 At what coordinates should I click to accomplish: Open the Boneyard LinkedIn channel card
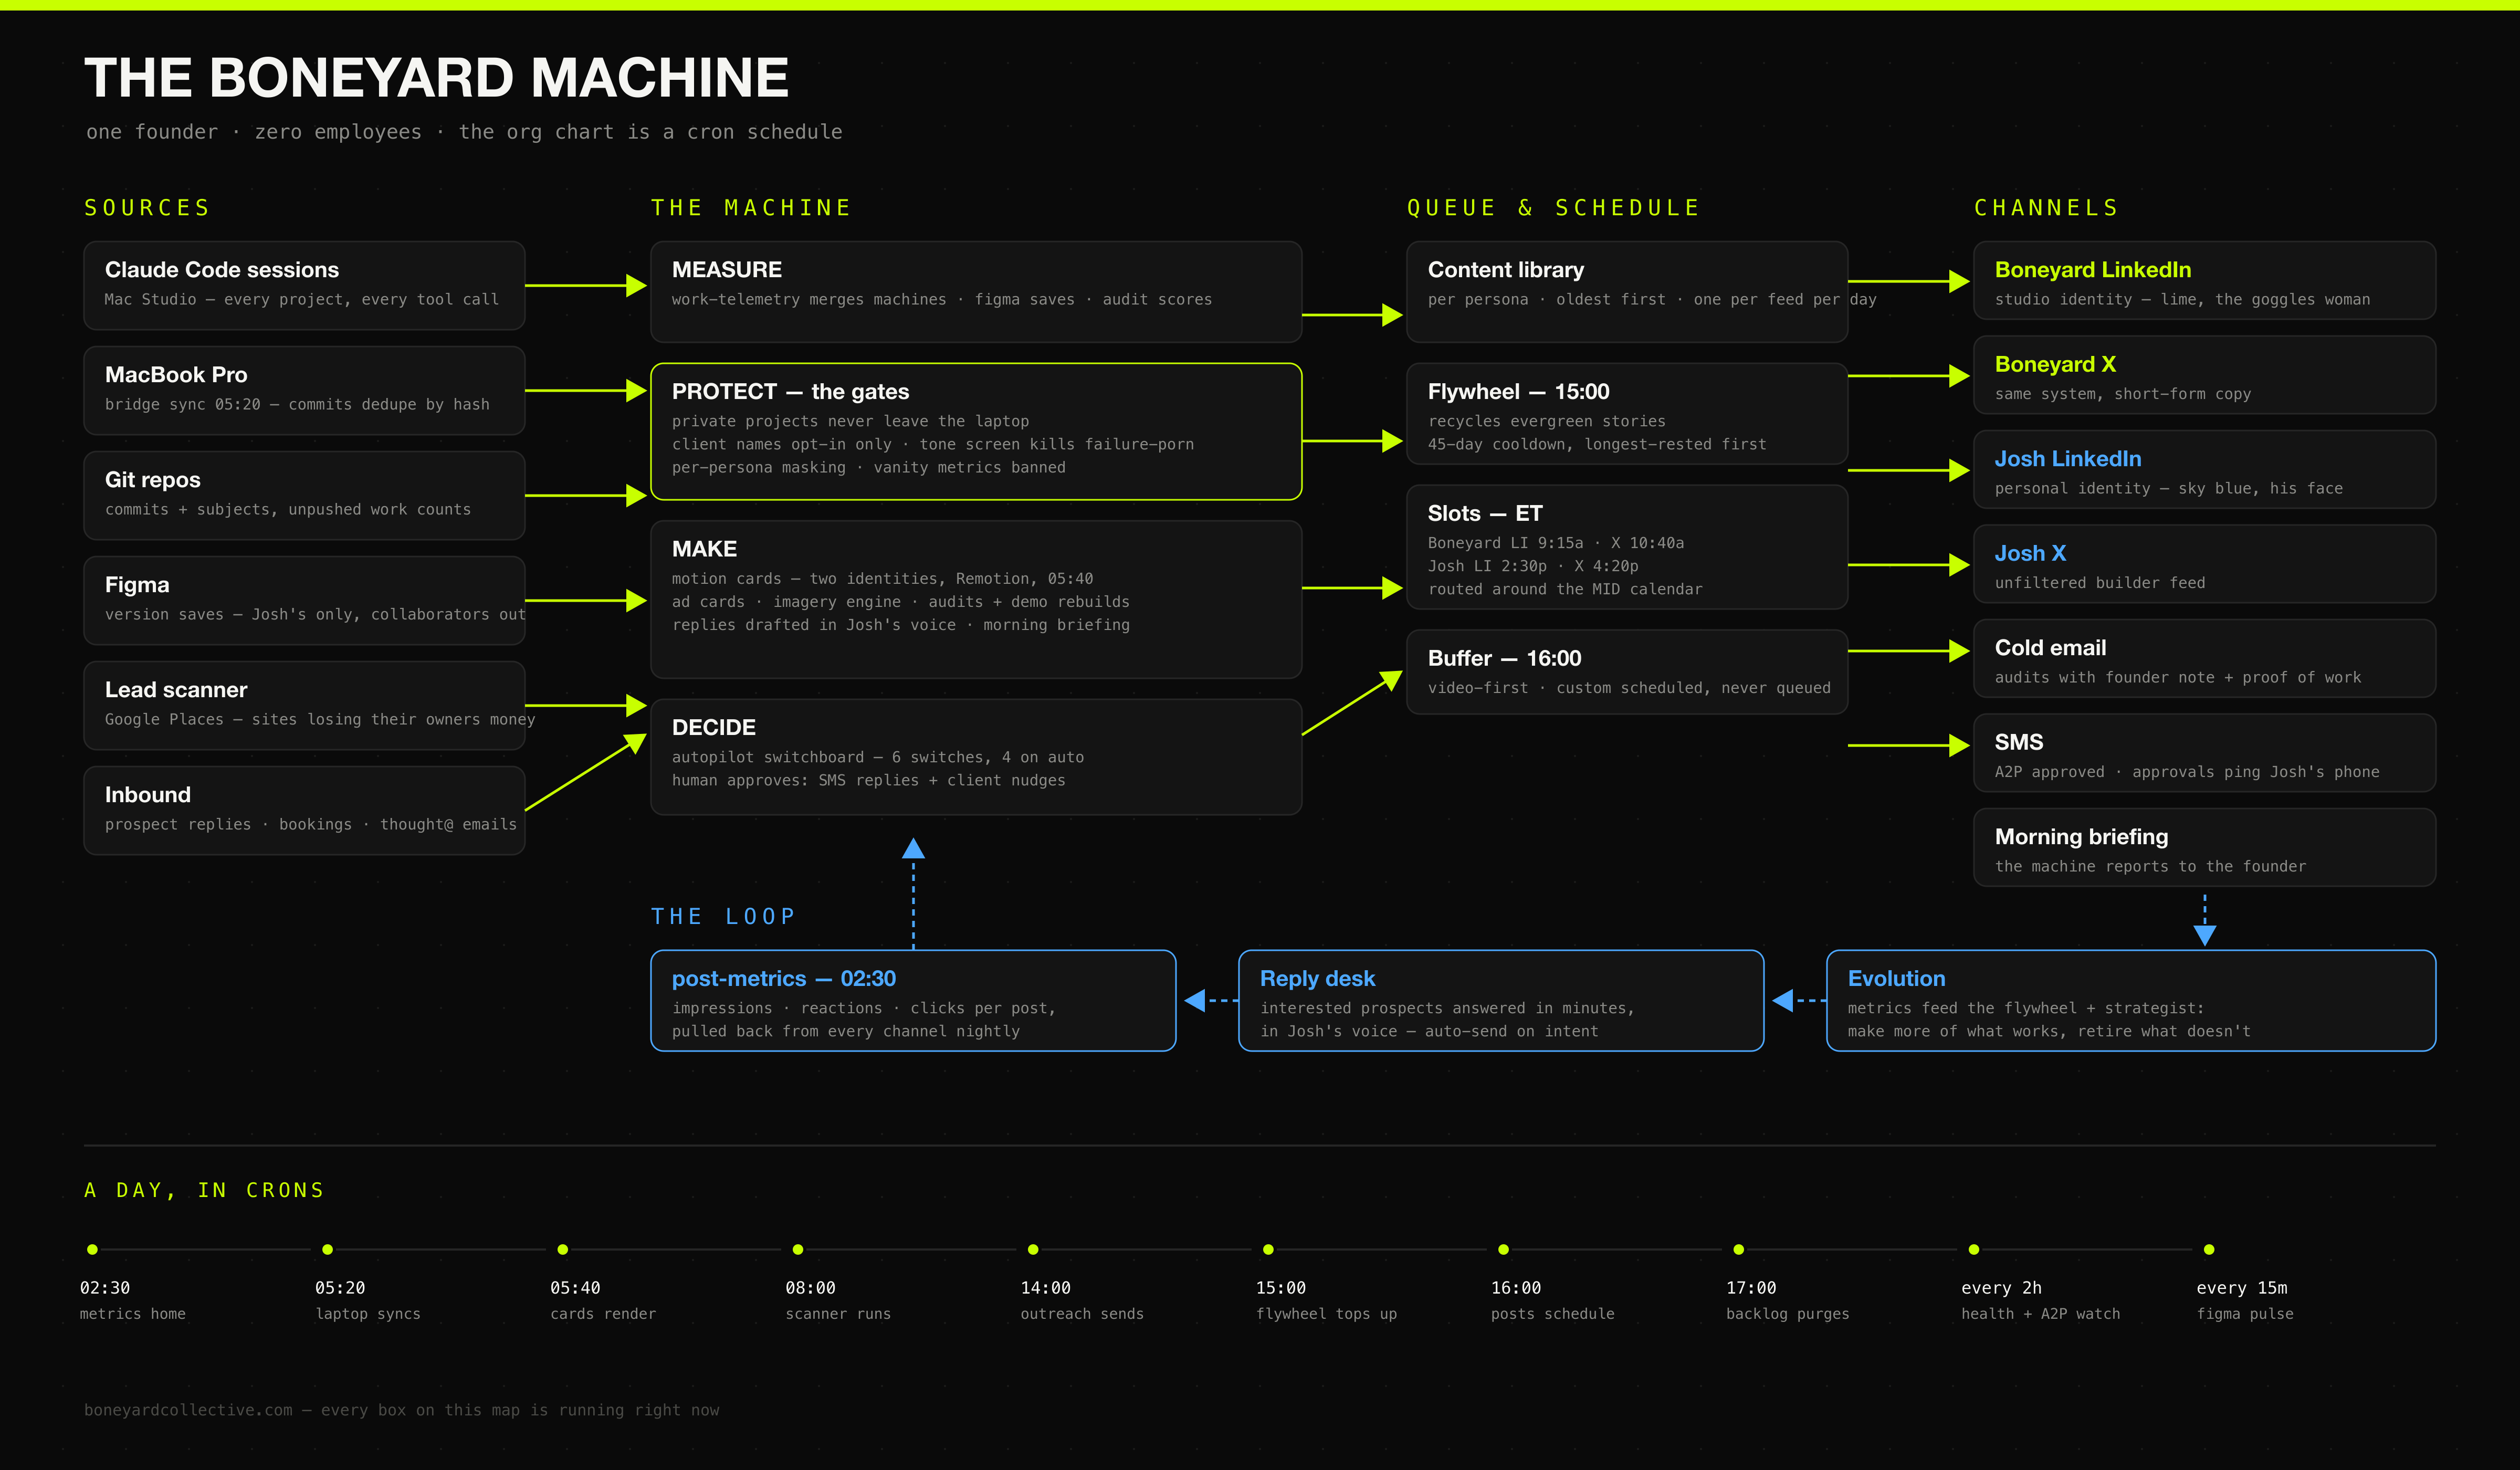coord(2204,280)
